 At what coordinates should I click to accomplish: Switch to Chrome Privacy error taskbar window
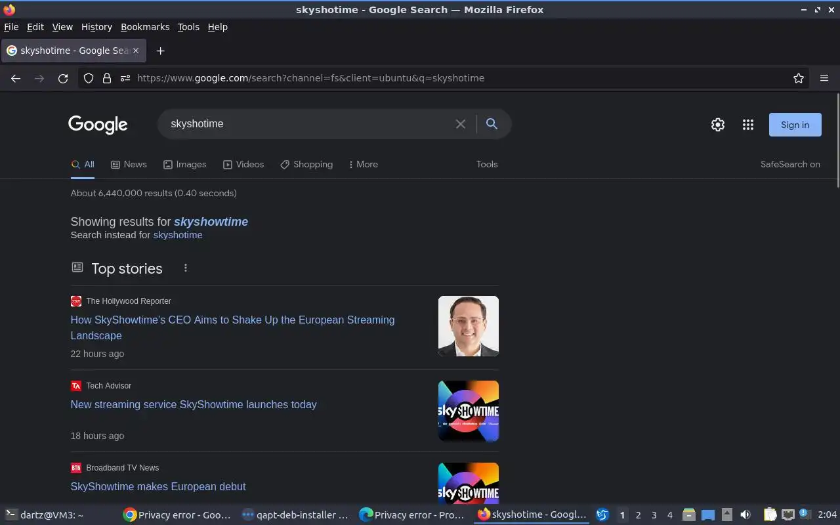point(177,515)
